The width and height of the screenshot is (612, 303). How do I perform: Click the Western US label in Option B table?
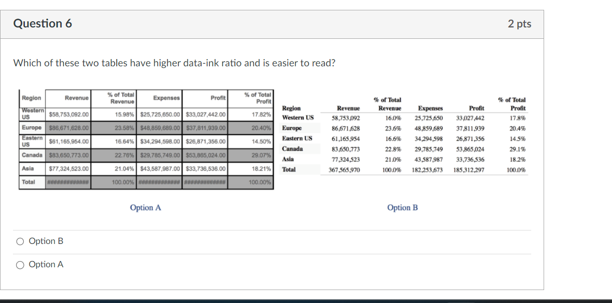[298, 118]
